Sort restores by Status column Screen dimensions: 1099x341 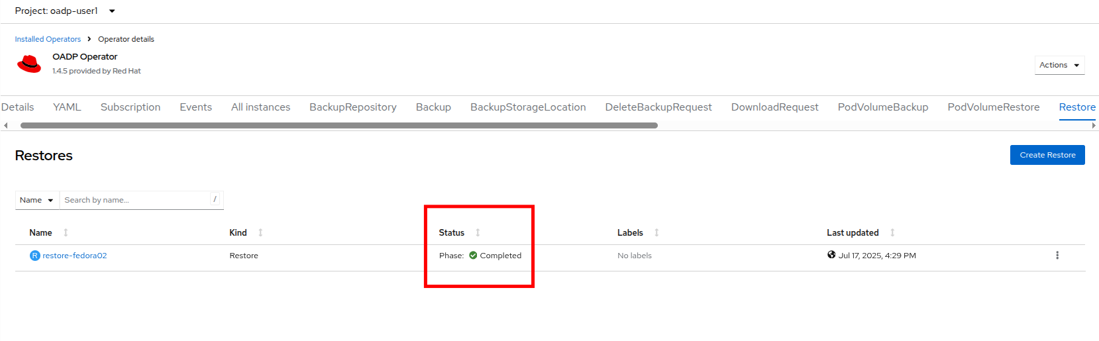pyautogui.click(x=452, y=233)
